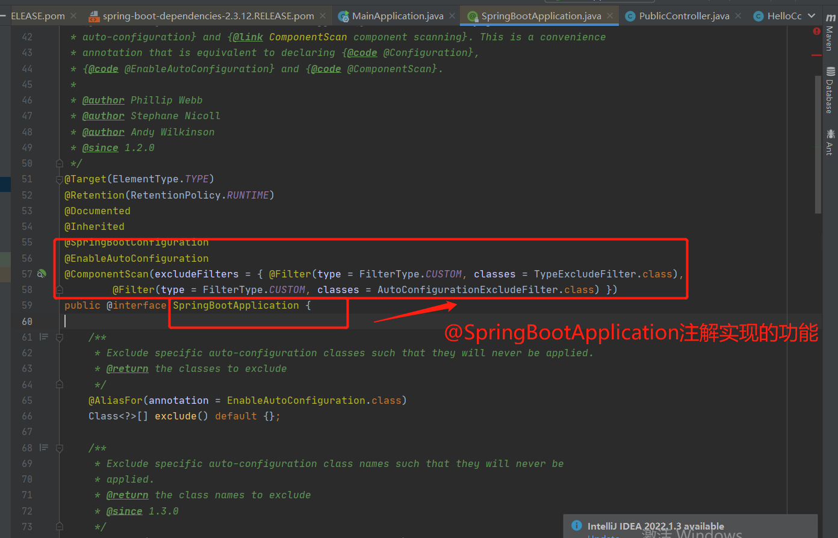Image resolution: width=838 pixels, height=538 pixels.
Task: Select the SpringBootApplication.java tab
Action: [541, 16]
